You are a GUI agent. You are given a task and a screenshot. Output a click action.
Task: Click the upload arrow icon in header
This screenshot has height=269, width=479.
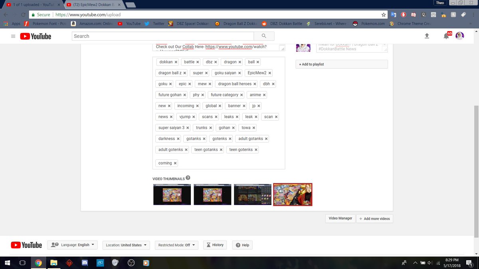click(x=427, y=36)
